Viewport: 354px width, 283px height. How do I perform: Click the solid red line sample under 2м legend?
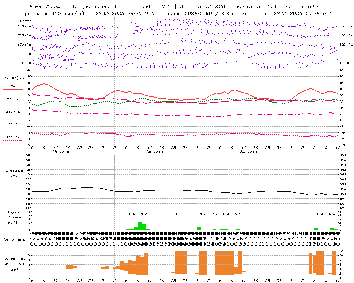click(x=13, y=90)
